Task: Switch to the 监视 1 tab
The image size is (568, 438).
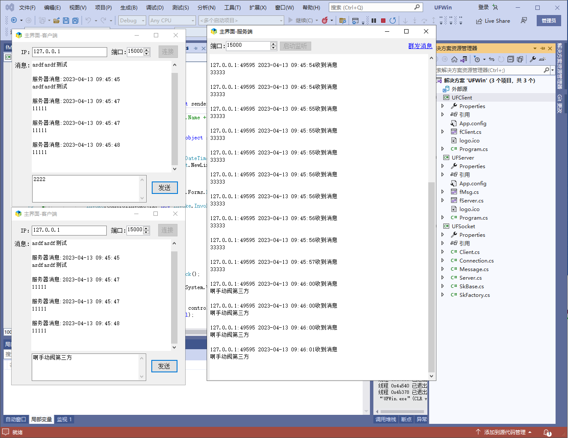Action: coord(64,419)
